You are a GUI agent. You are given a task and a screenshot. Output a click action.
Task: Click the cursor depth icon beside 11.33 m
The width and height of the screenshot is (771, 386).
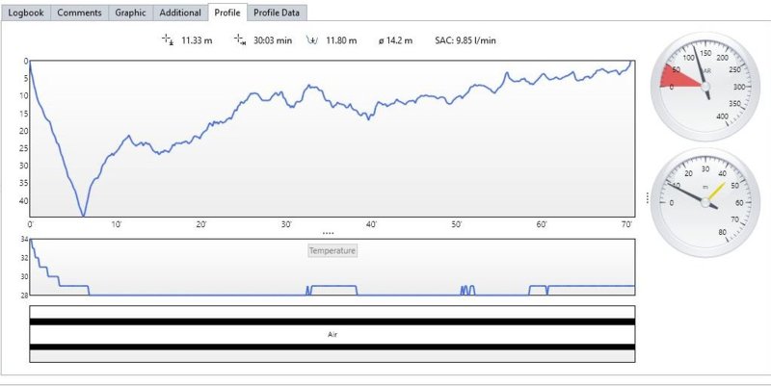pos(167,40)
